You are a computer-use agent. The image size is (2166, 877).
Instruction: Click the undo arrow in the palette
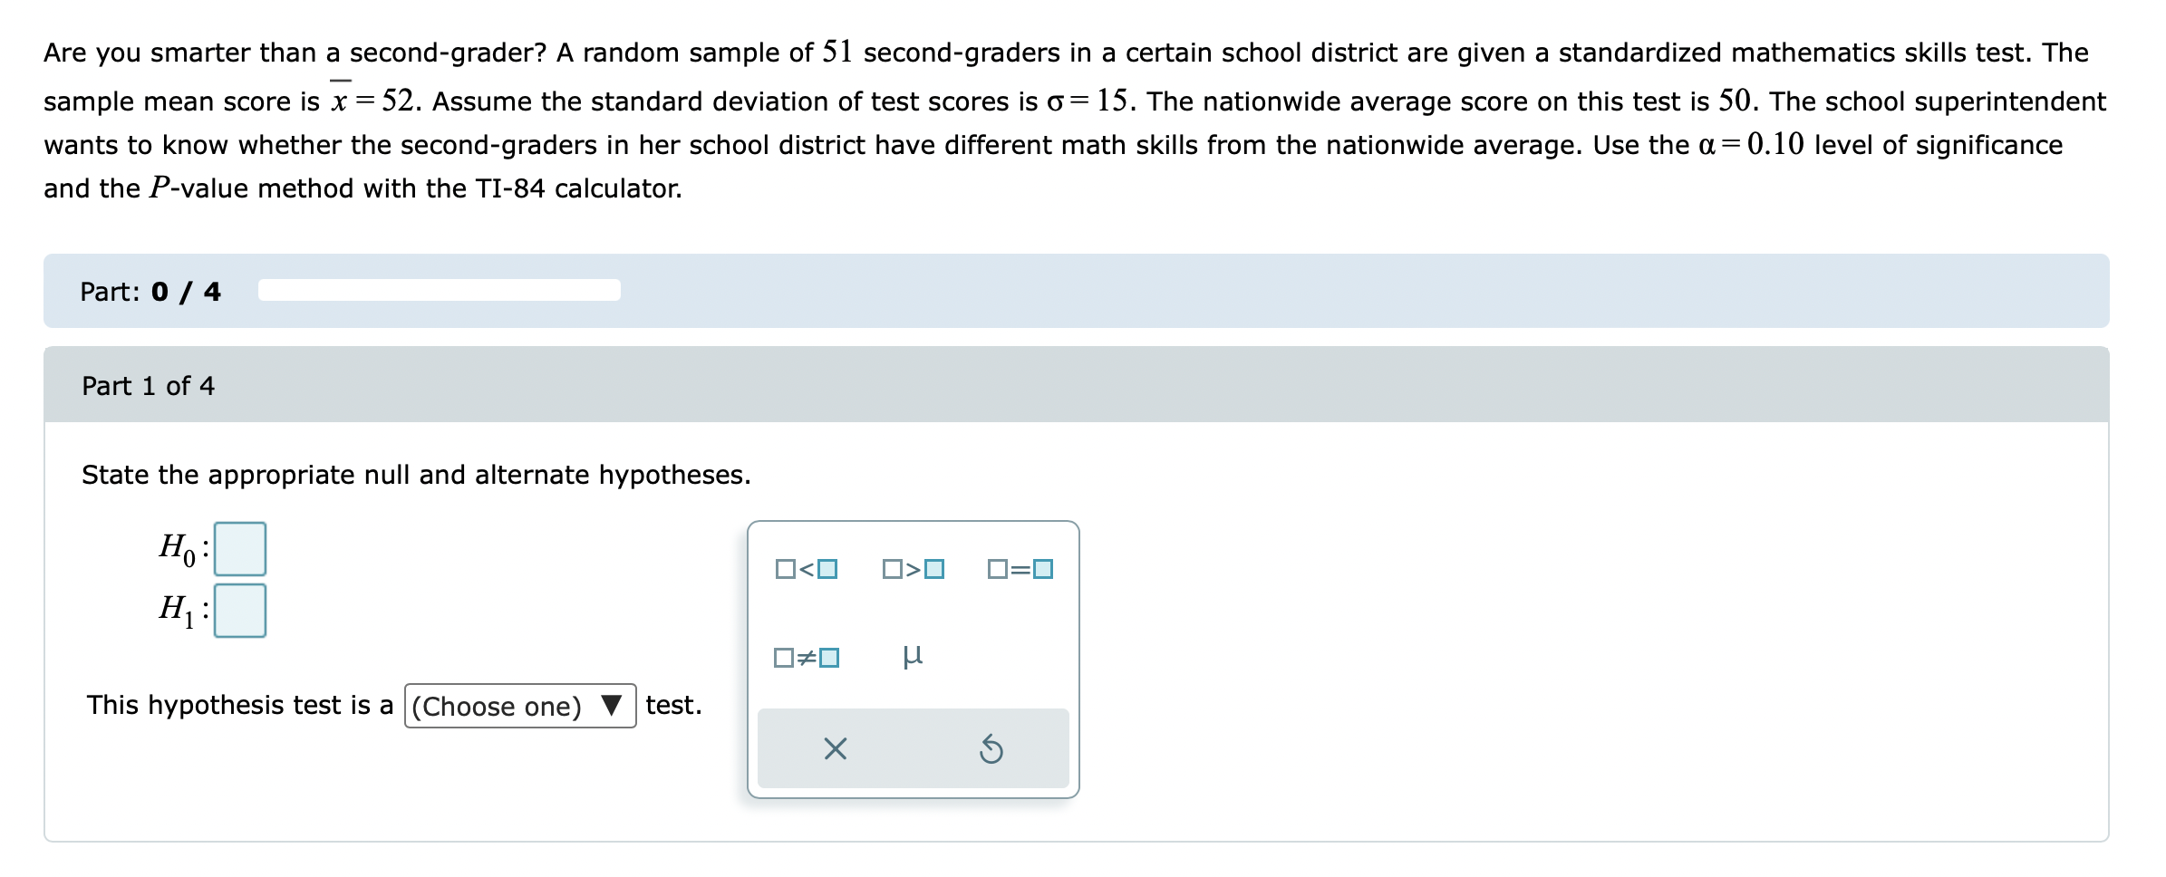(x=989, y=748)
